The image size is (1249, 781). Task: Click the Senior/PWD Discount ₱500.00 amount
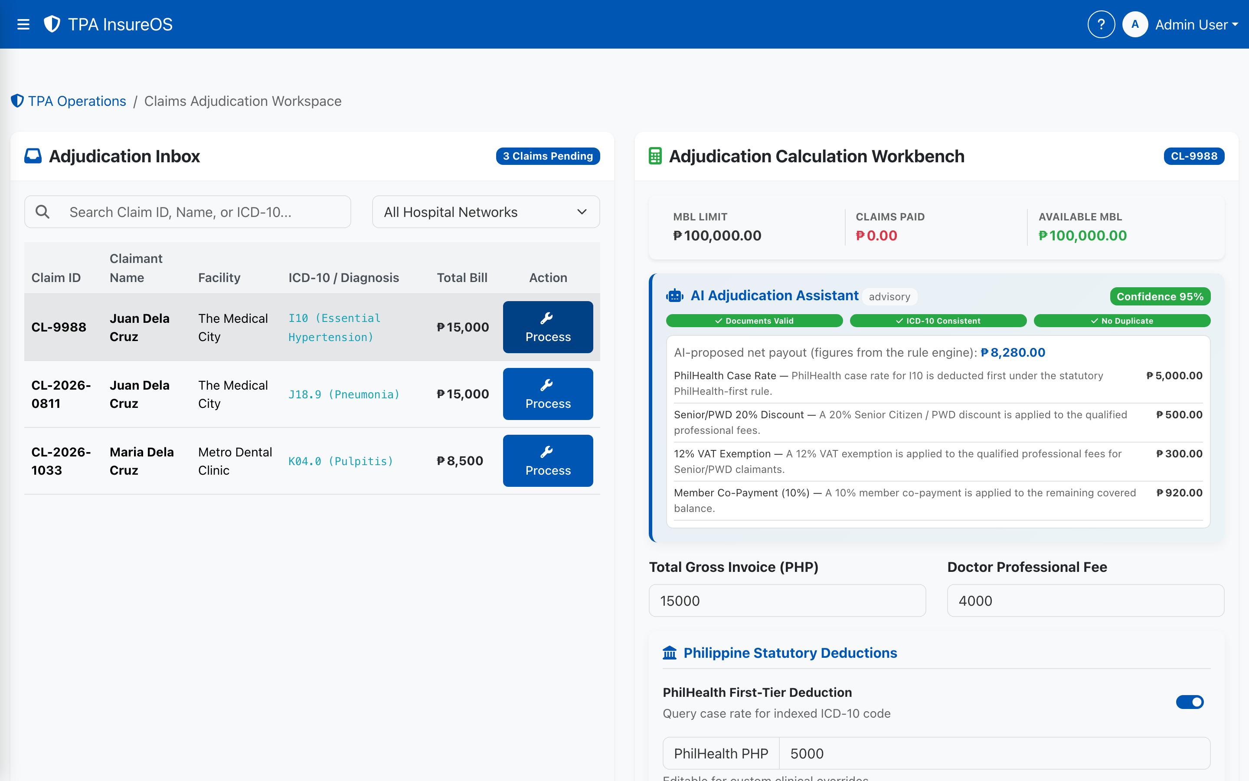pos(1179,414)
